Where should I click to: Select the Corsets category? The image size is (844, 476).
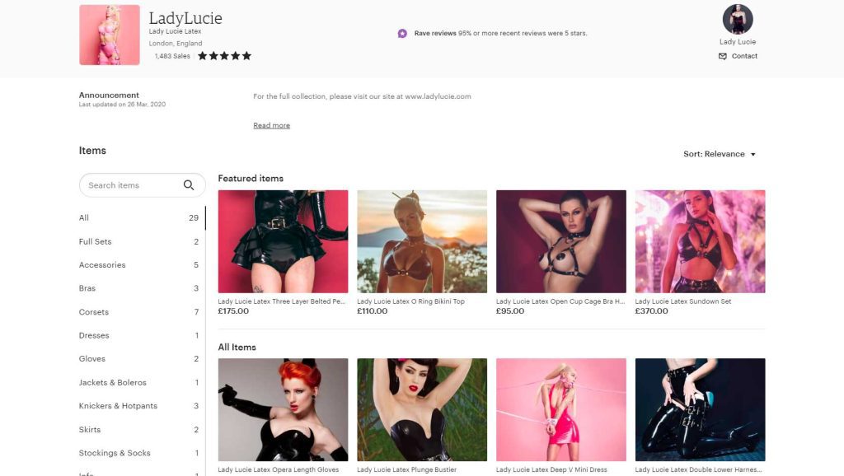pyautogui.click(x=138, y=312)
